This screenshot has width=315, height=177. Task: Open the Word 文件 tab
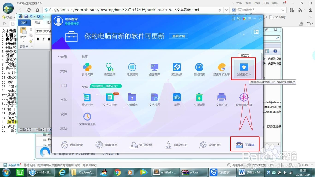pyautogui.click(x=24, y=22)
